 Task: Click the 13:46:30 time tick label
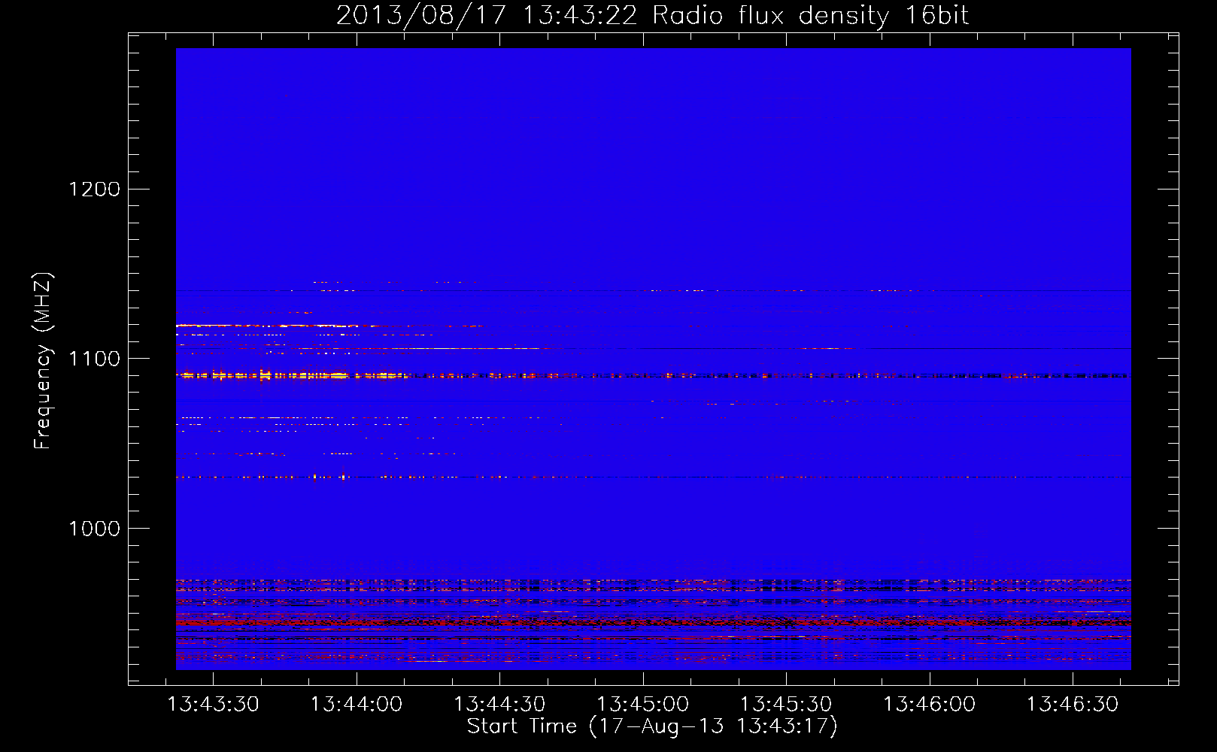[x=1073, y=705]
